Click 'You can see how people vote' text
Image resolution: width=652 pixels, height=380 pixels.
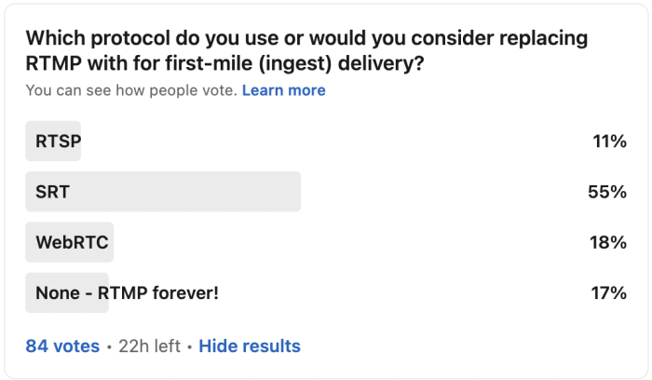131,90
